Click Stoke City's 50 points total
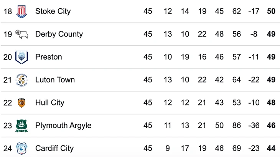The width and height of the screenshot is (280, 157). (271, 11)
